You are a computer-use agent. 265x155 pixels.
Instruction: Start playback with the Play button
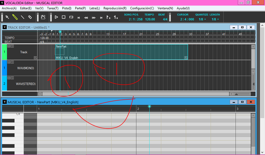pyautogui.click(x=56, y=17)
